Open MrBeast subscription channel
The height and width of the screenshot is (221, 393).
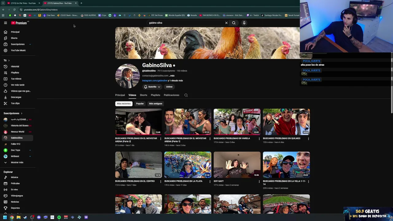(17, 156)
